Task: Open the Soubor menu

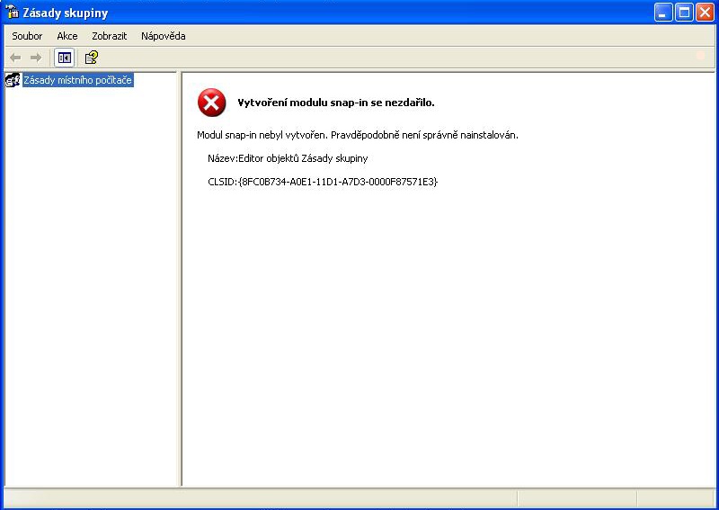Action: 27,36
